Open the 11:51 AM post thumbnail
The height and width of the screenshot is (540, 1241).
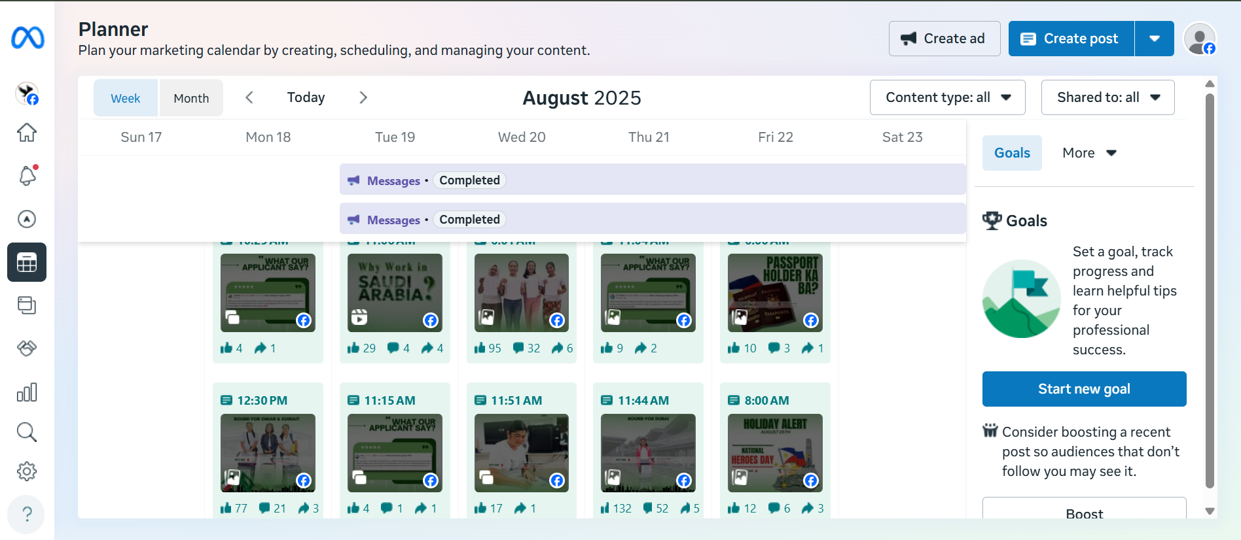coord(522,453)
